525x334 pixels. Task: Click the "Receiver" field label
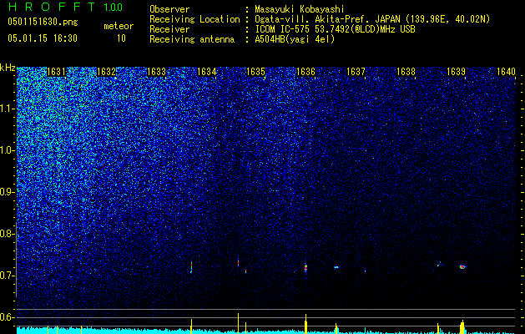click(x=169, y=29)
